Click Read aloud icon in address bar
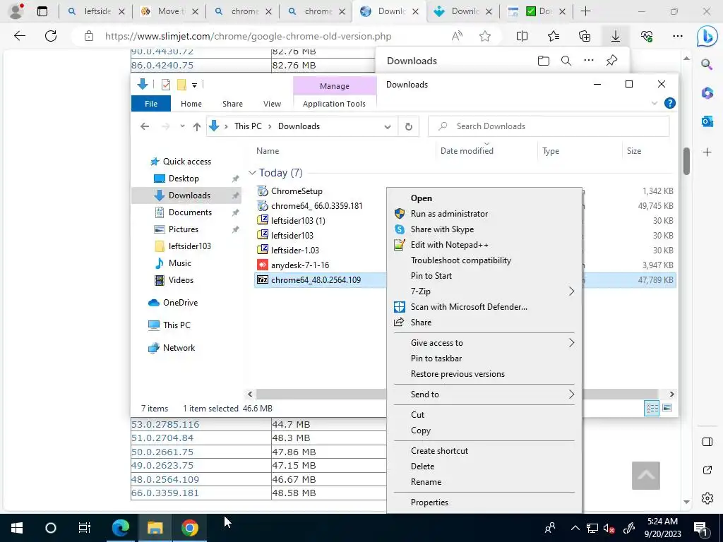The width and height of the screenshot is (723, 542). (x=457, y=36)
